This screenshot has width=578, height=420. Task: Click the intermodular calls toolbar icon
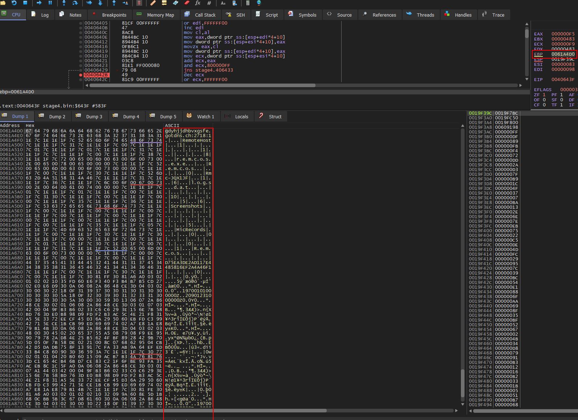tap(234, 3)
